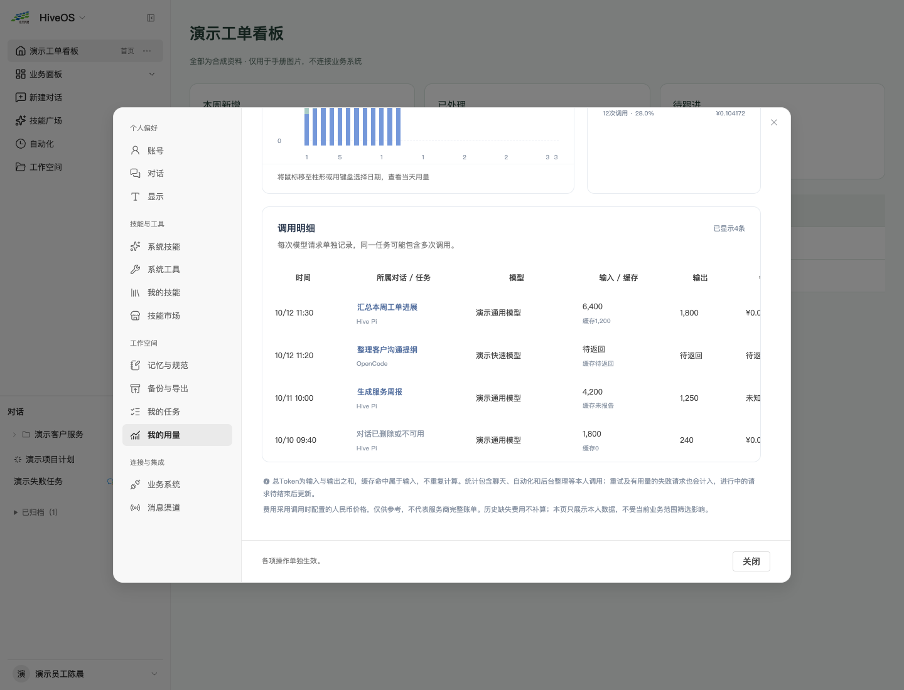Open the 汇总本周工单进展 conversation link
Image resolution: width=904 pixels, height=690 pixels.
387,307
